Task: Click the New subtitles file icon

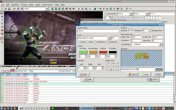Action: 2,9
